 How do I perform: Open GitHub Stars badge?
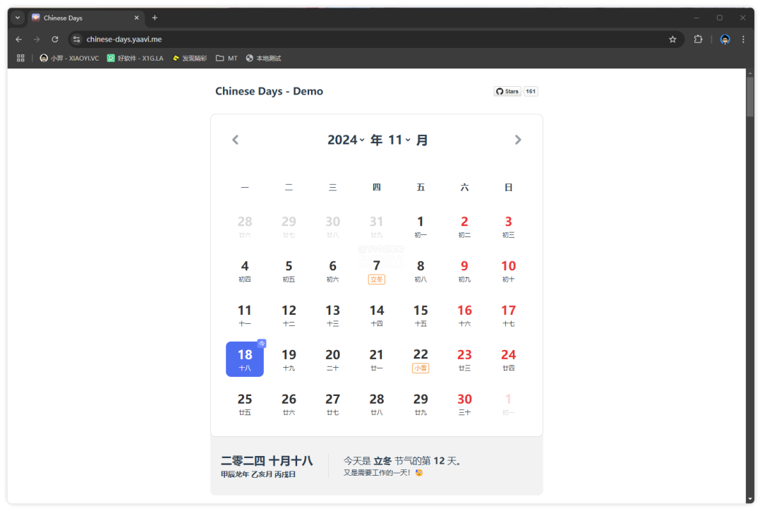coord(507,92)
